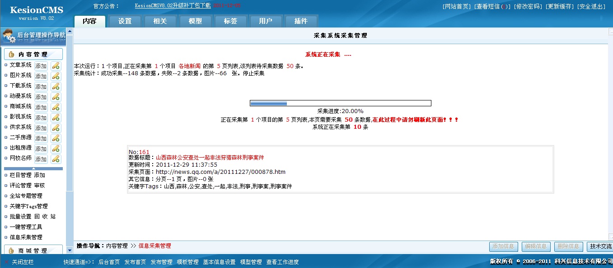Click 基本信息设置 shortcut in bottom bar
Image resolution: width=613 pixels, height=268 pixels.
[219, 262]
